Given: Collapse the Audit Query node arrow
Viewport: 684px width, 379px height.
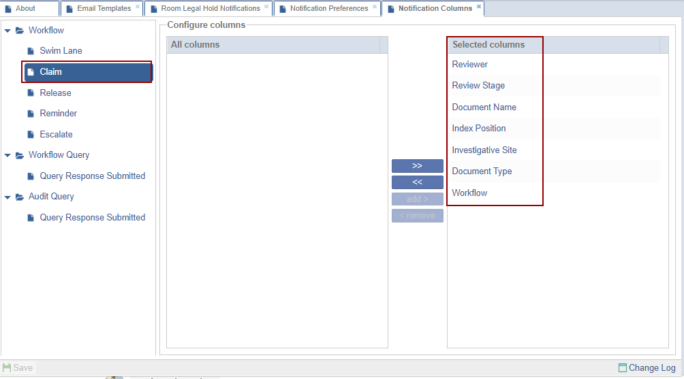Looking at the screenshot, I should click(x=7, y=197).
